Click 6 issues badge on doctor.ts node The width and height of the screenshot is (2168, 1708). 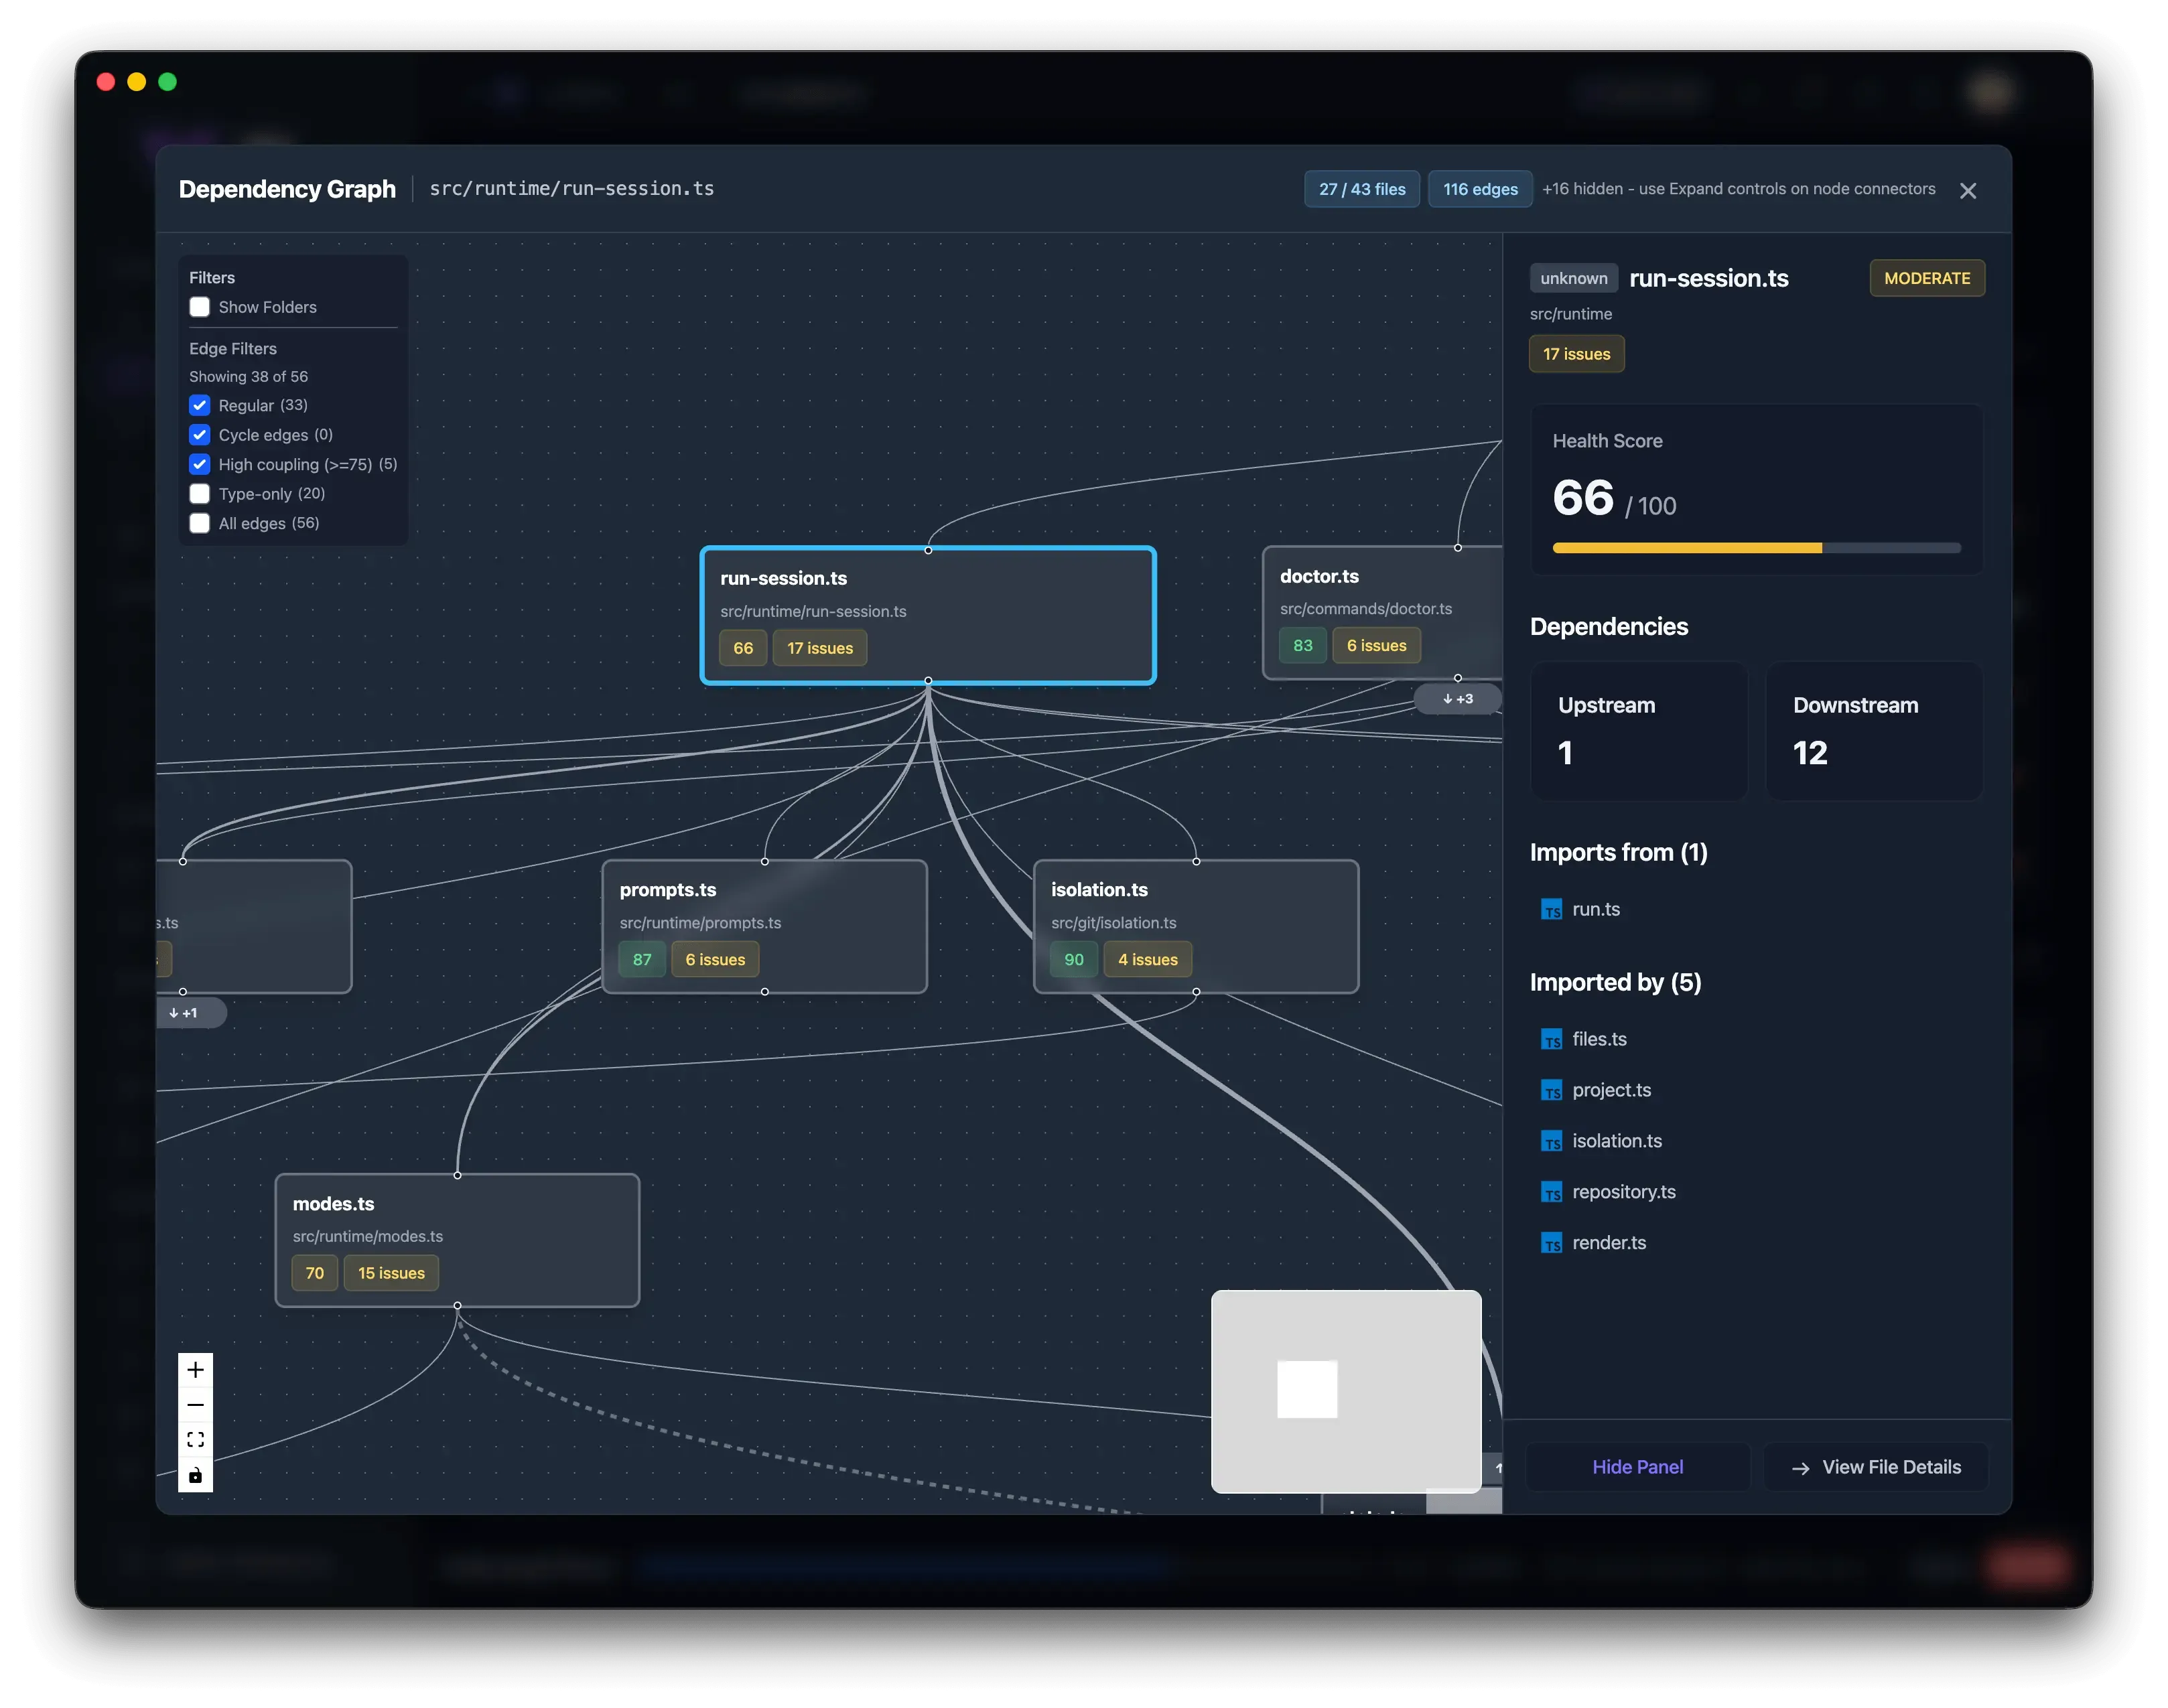pos(1377,646)
